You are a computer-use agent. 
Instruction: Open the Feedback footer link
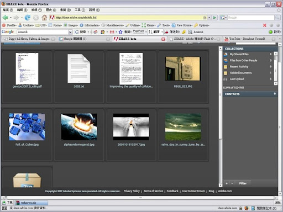pyautogui.click(x=172, y=191)
